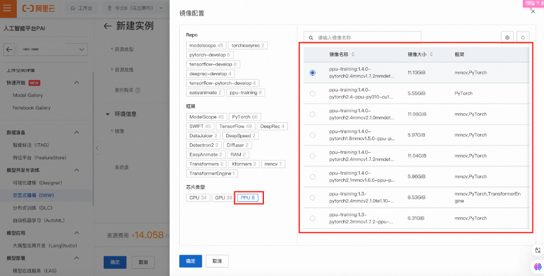Collapse the 数据准备 section
The width and height of the screenshot is (544, 276).
[77, 133]
